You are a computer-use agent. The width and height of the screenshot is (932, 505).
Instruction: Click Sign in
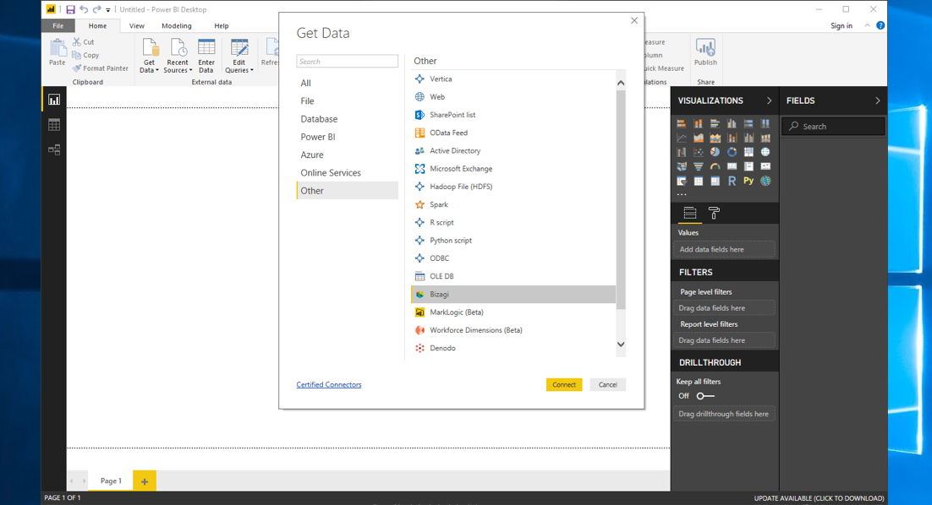pos(841,25)
